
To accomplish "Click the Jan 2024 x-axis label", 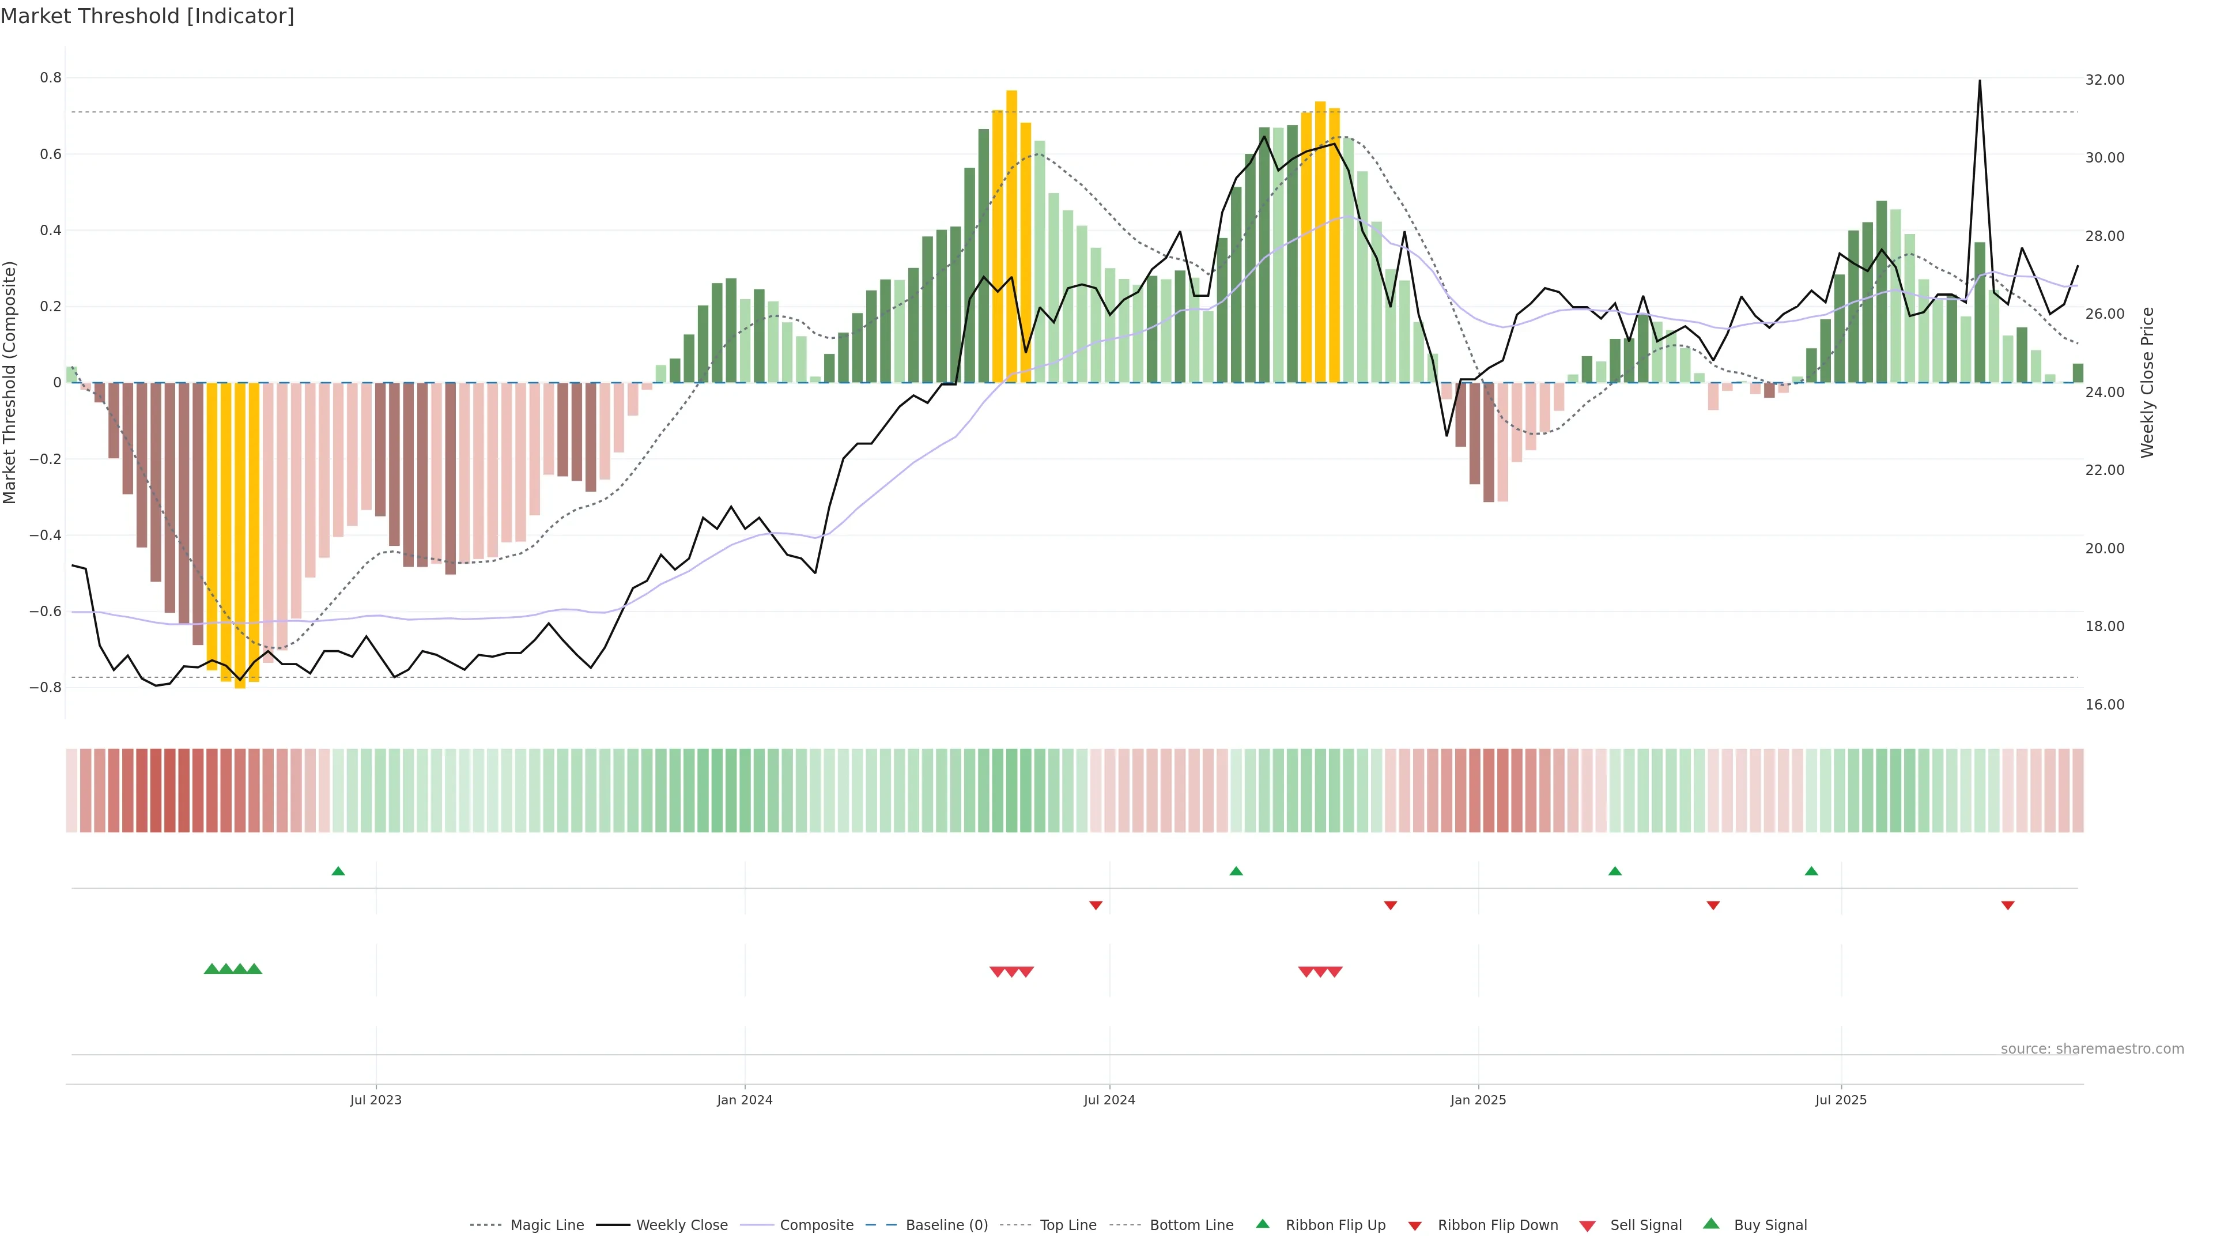I will (x=745, y=1100).
